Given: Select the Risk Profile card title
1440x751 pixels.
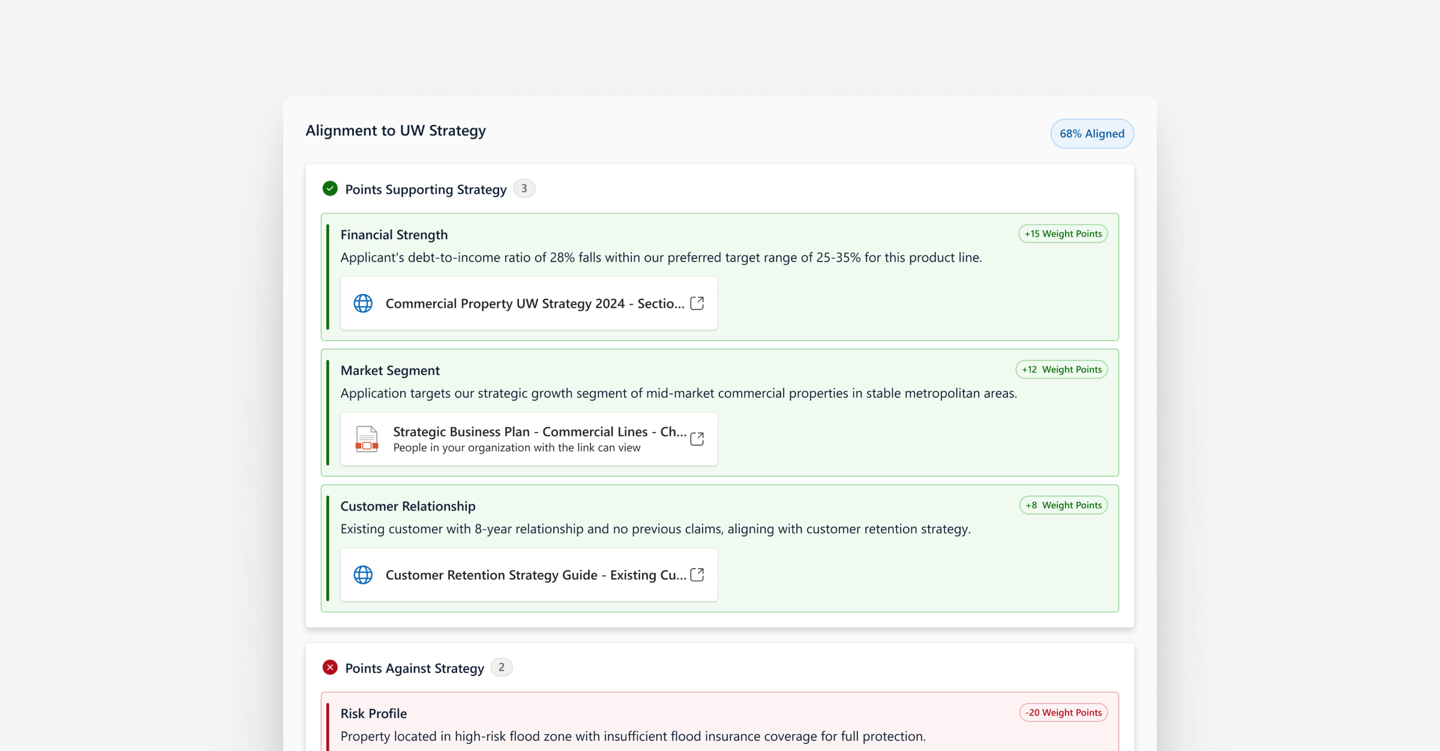Looking at the screenshot, I should (373, 713).
